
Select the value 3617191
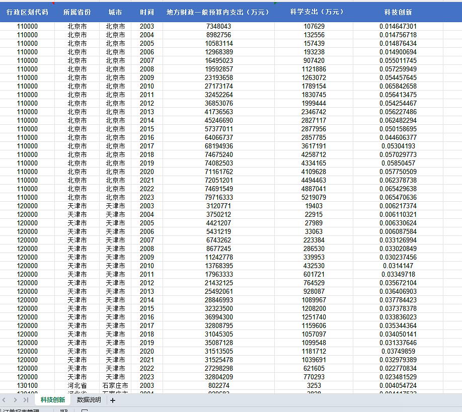click(314, 146)
